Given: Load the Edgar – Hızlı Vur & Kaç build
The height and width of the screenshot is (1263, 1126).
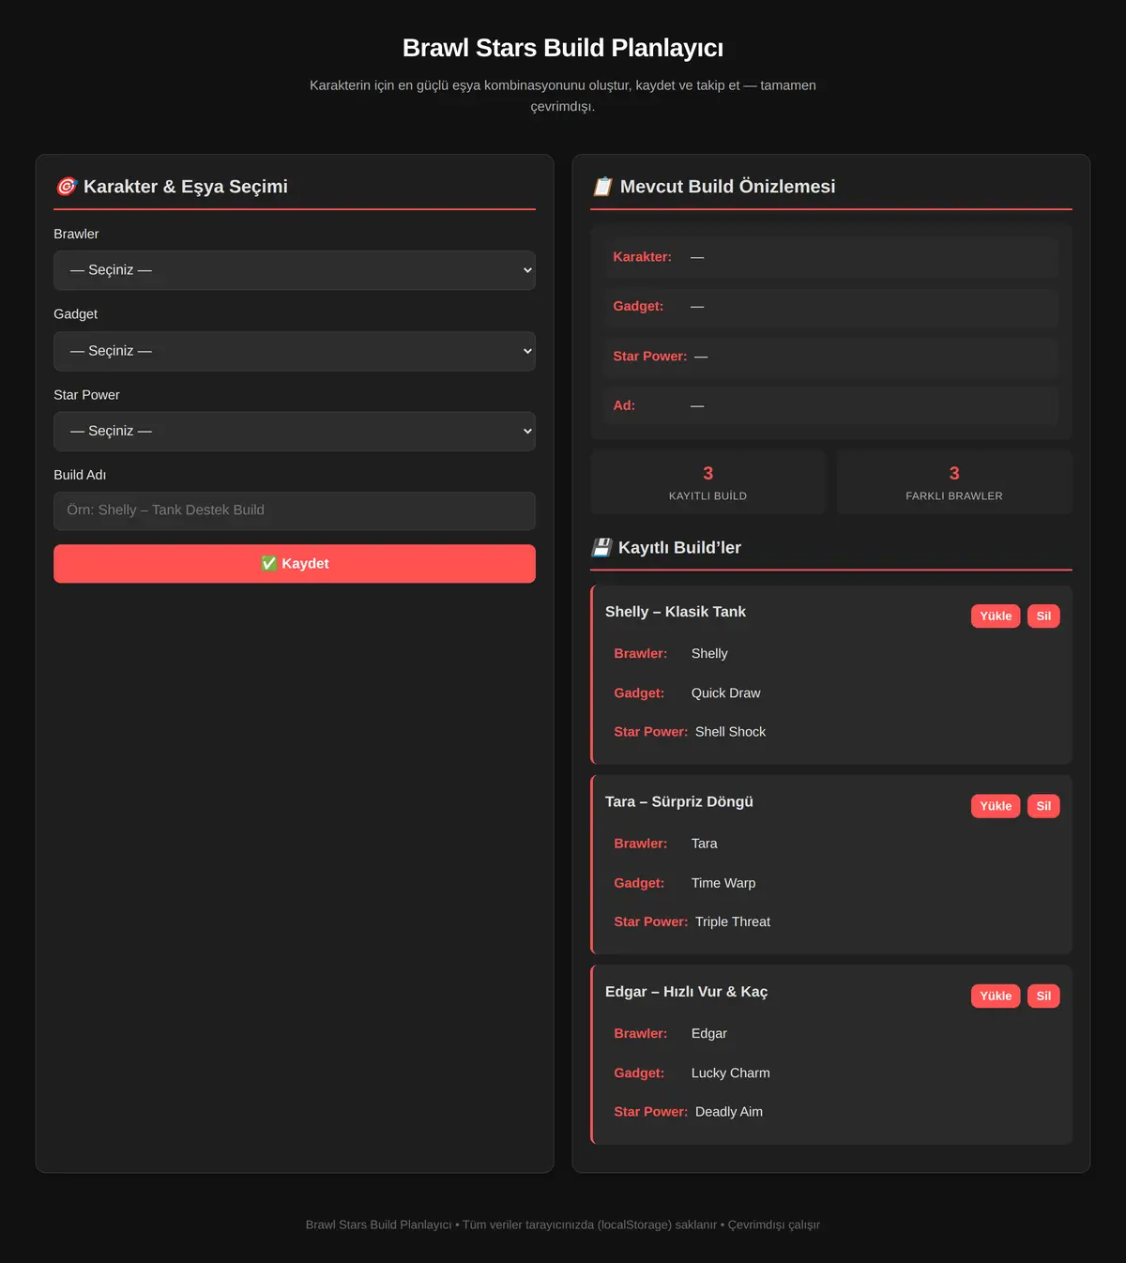Looking at the screenshot, I should pyautogui.click(x=996, y=996).
